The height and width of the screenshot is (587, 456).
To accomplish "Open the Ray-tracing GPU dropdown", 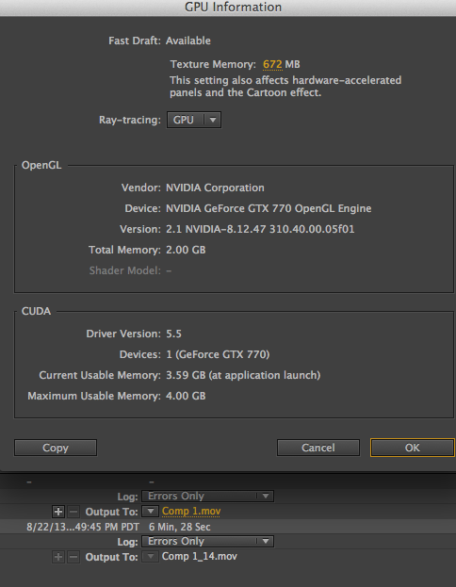I will click(194, 120).
